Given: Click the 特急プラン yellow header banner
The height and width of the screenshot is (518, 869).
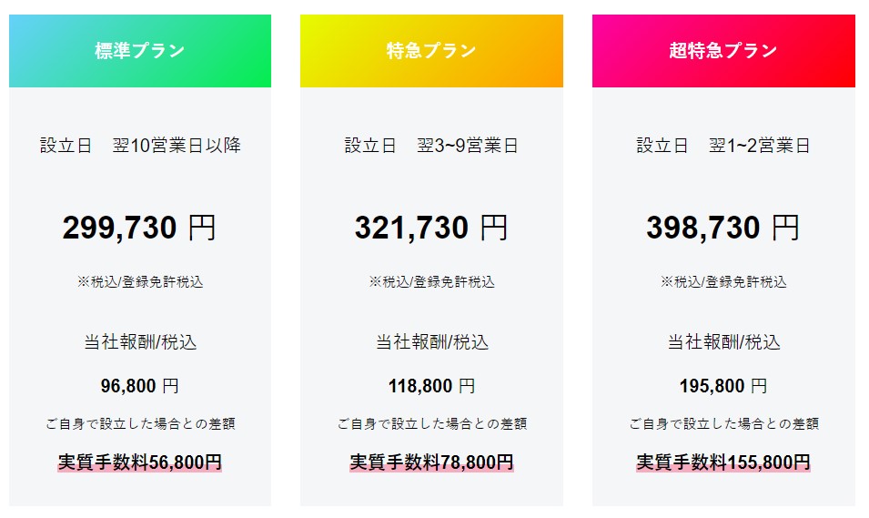Looking at the screenshot, I should click(431, 51).
